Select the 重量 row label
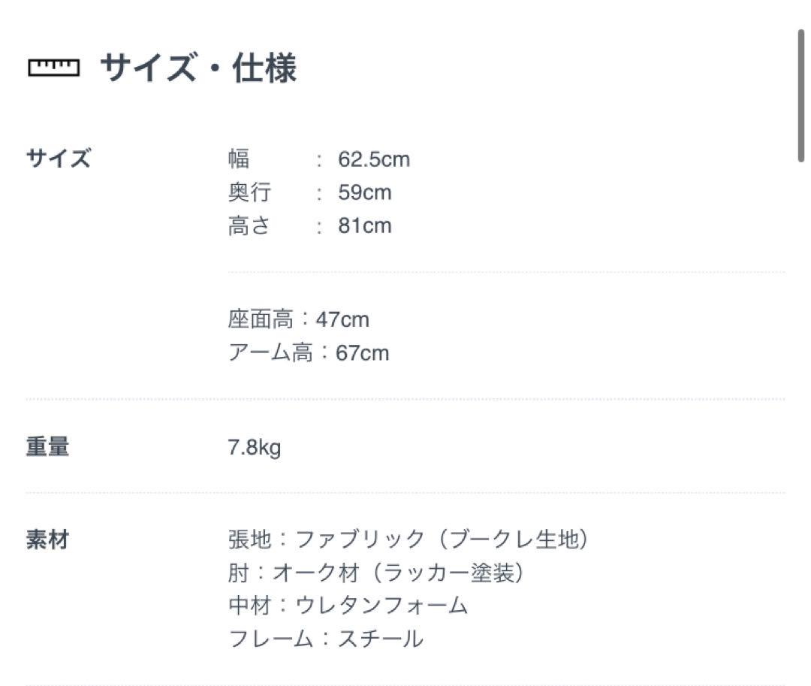Image resolution: width=811 pixels, height=686 pixels. [47, 446]
